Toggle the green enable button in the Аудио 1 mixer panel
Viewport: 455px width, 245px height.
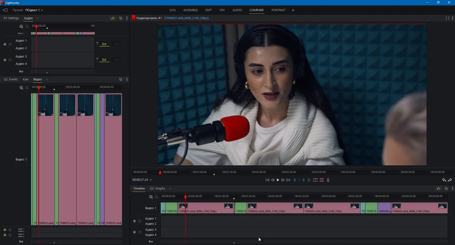(5, 44)
